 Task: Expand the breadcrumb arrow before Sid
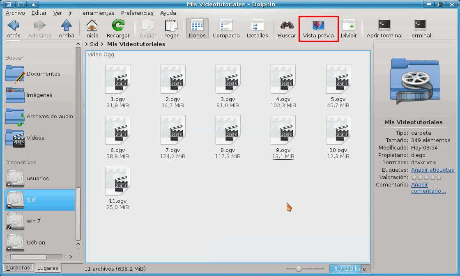click(x=87, y=44)
